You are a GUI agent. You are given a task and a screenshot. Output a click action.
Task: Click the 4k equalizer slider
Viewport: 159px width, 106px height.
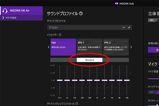coord(112,80)
